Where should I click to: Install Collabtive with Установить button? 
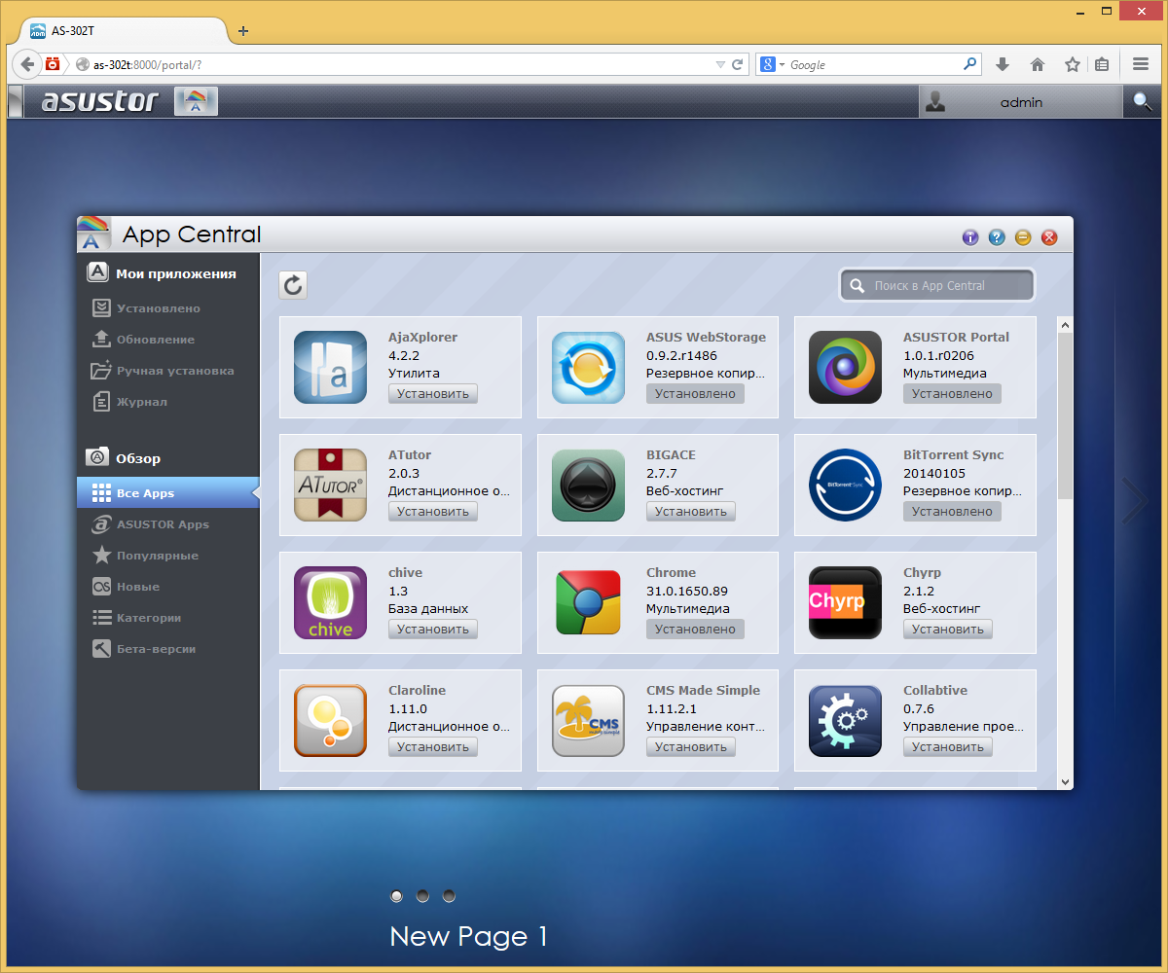[948, 746]
